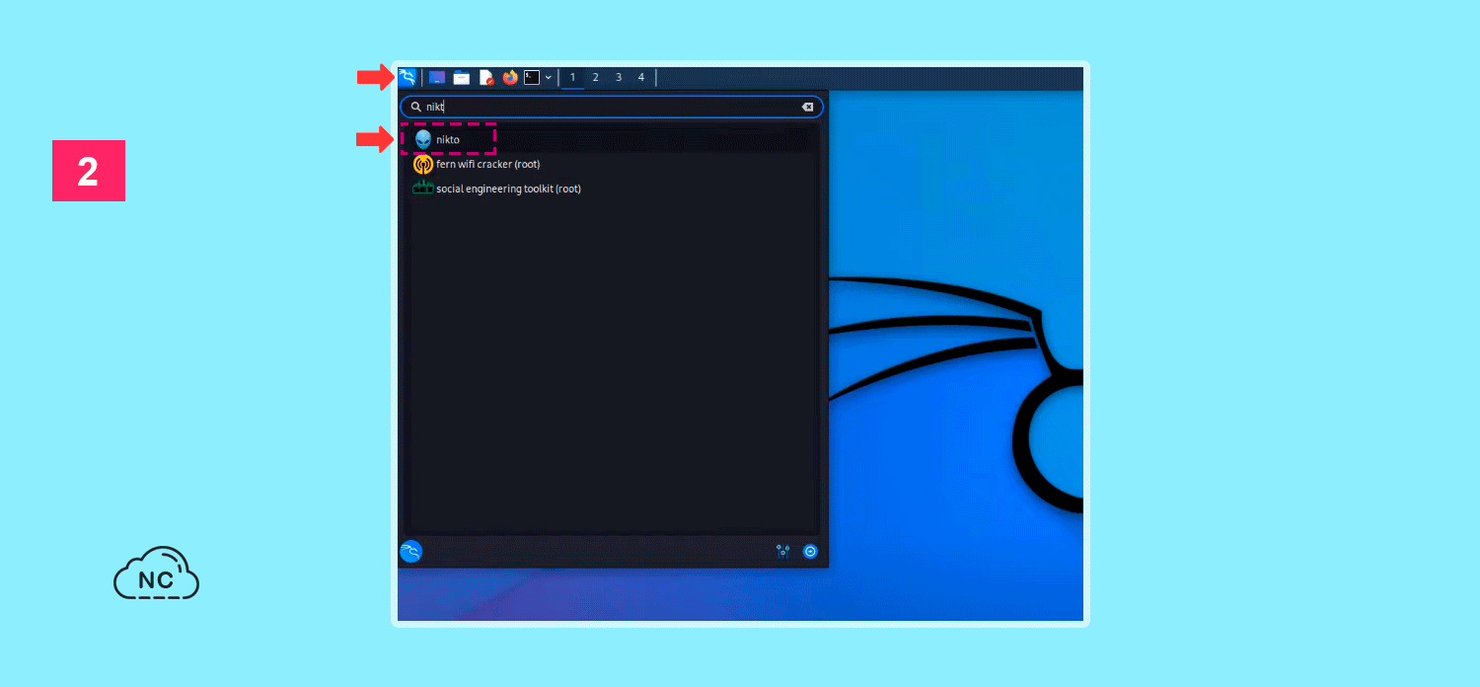
Task: Launch fern wifi cracker (root)
Action: coord(612,164)
